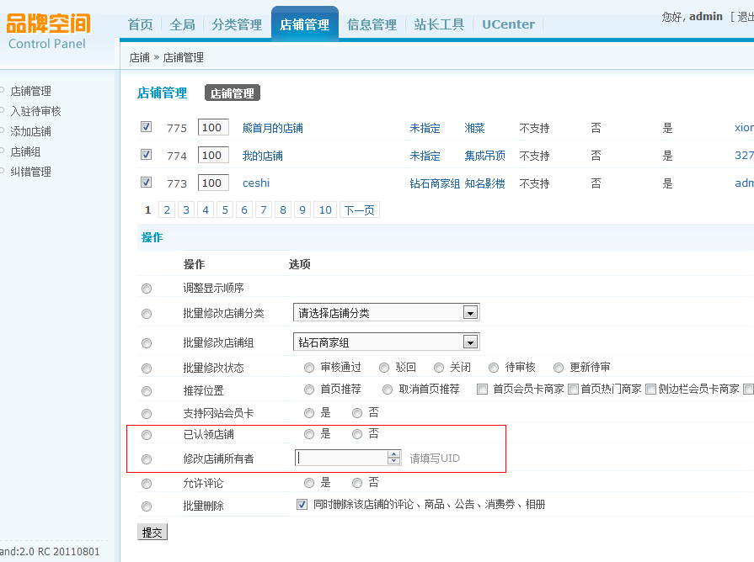Choose the 关闭 status radio
Screen dimensions: 754x562
[x=439, y=368]
